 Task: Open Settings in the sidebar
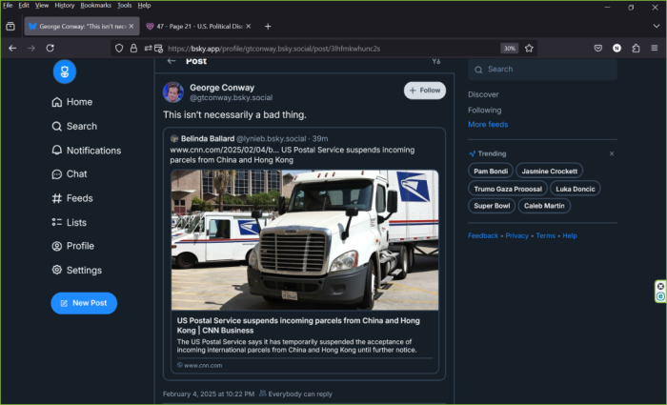(x=76, y=270)
